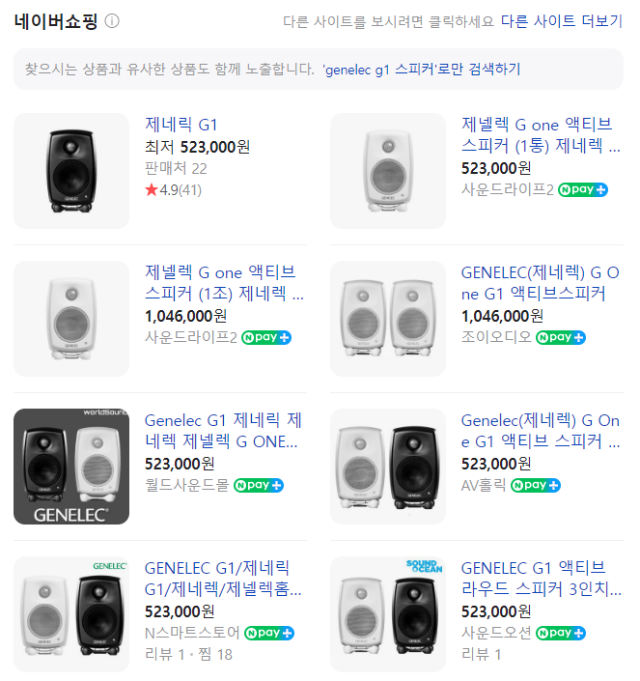Open the 조이오디오 two white speakers thumbnail

pos(388,319)
